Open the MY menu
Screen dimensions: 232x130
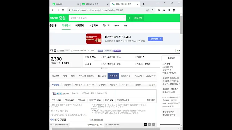click(x=126, y=25)
